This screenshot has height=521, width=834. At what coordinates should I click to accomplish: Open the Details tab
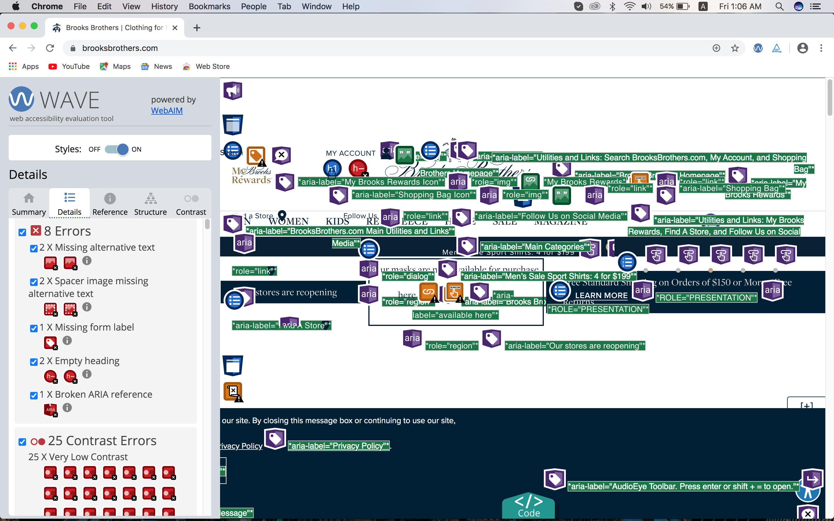(x=69, y=204)
